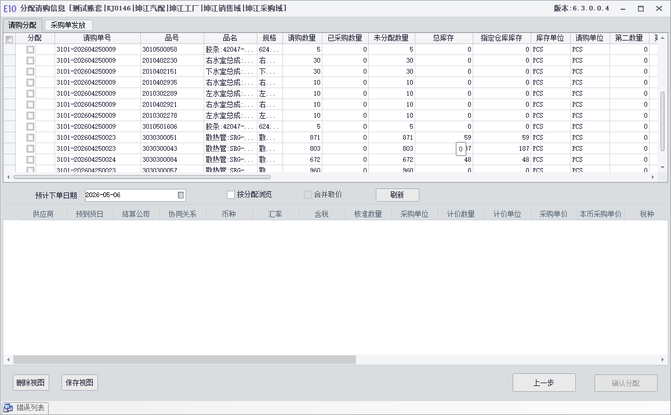Click the 汇率 column header
This screenshot has height=415, width=671.
click(275, 214)
